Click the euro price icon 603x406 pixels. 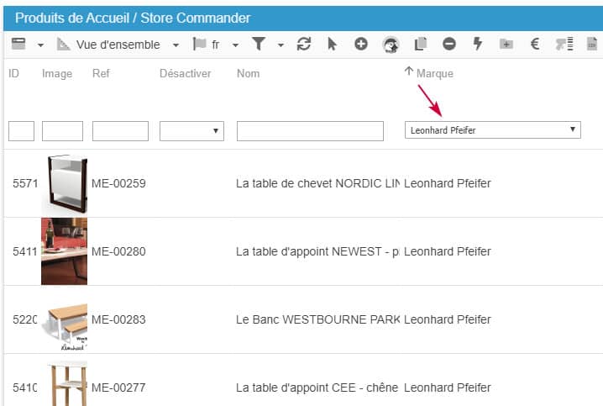534,45
